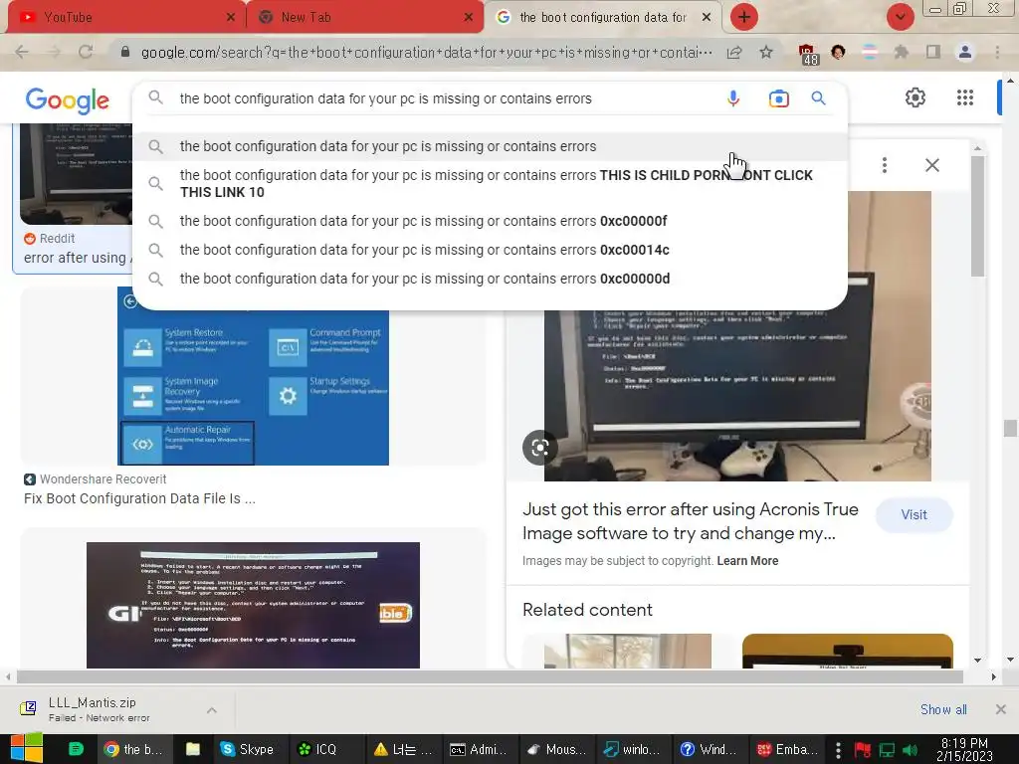
Task: Expand LLL_Mantis.zip download options chevron
Action: (x=212, y=710)
